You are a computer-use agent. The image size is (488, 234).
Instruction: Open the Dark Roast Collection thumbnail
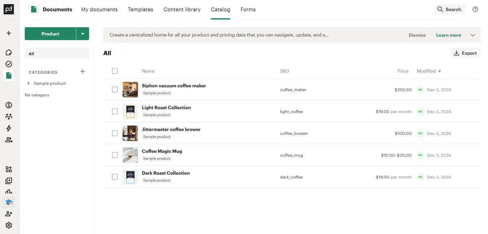pyautogui.click(x=130, y=177)
